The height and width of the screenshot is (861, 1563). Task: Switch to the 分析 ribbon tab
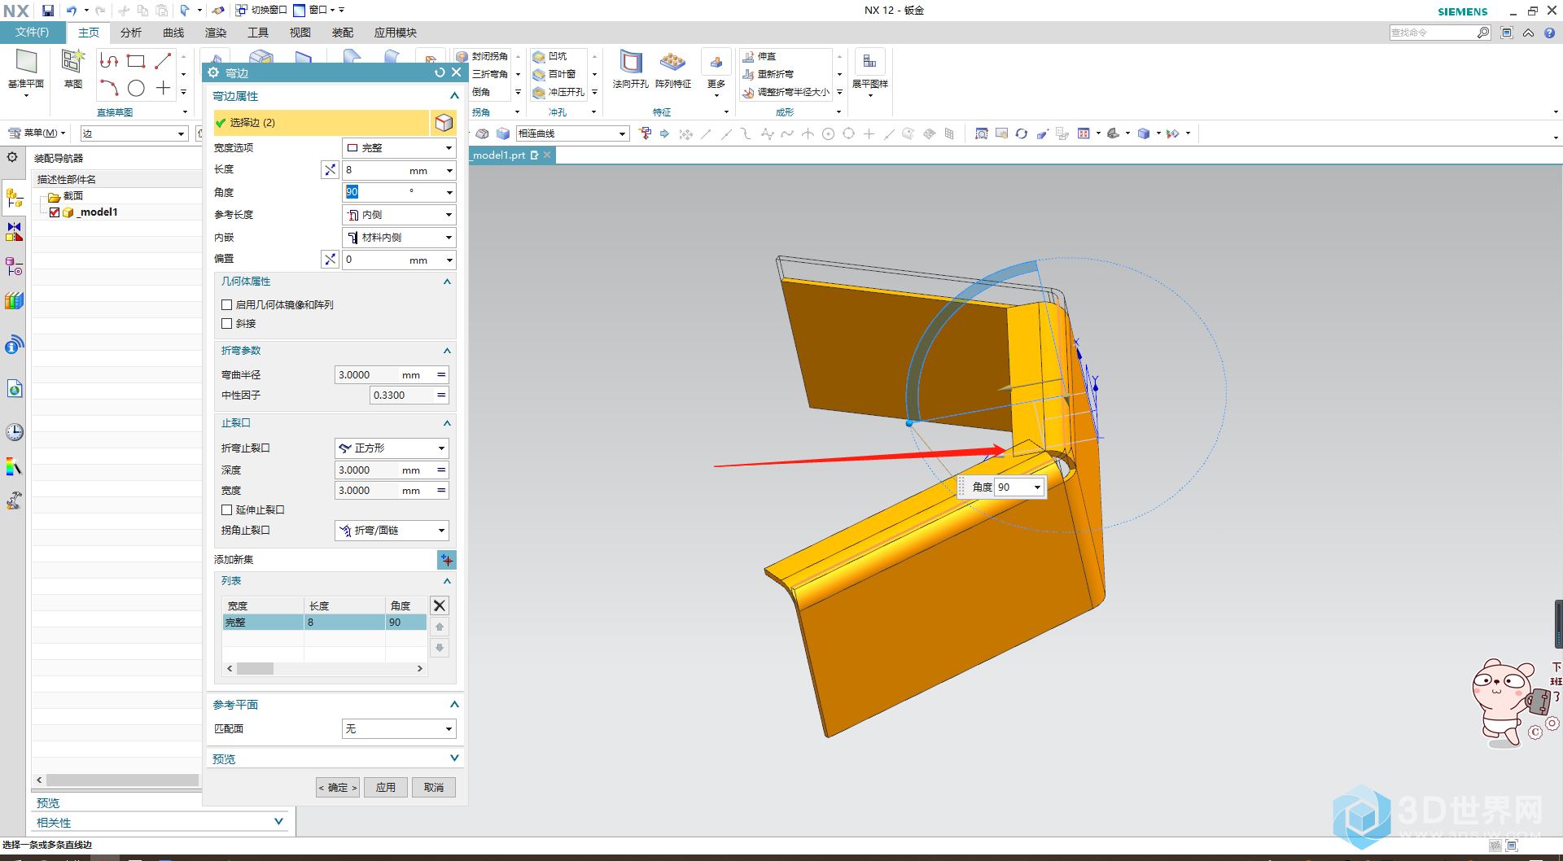130,33
